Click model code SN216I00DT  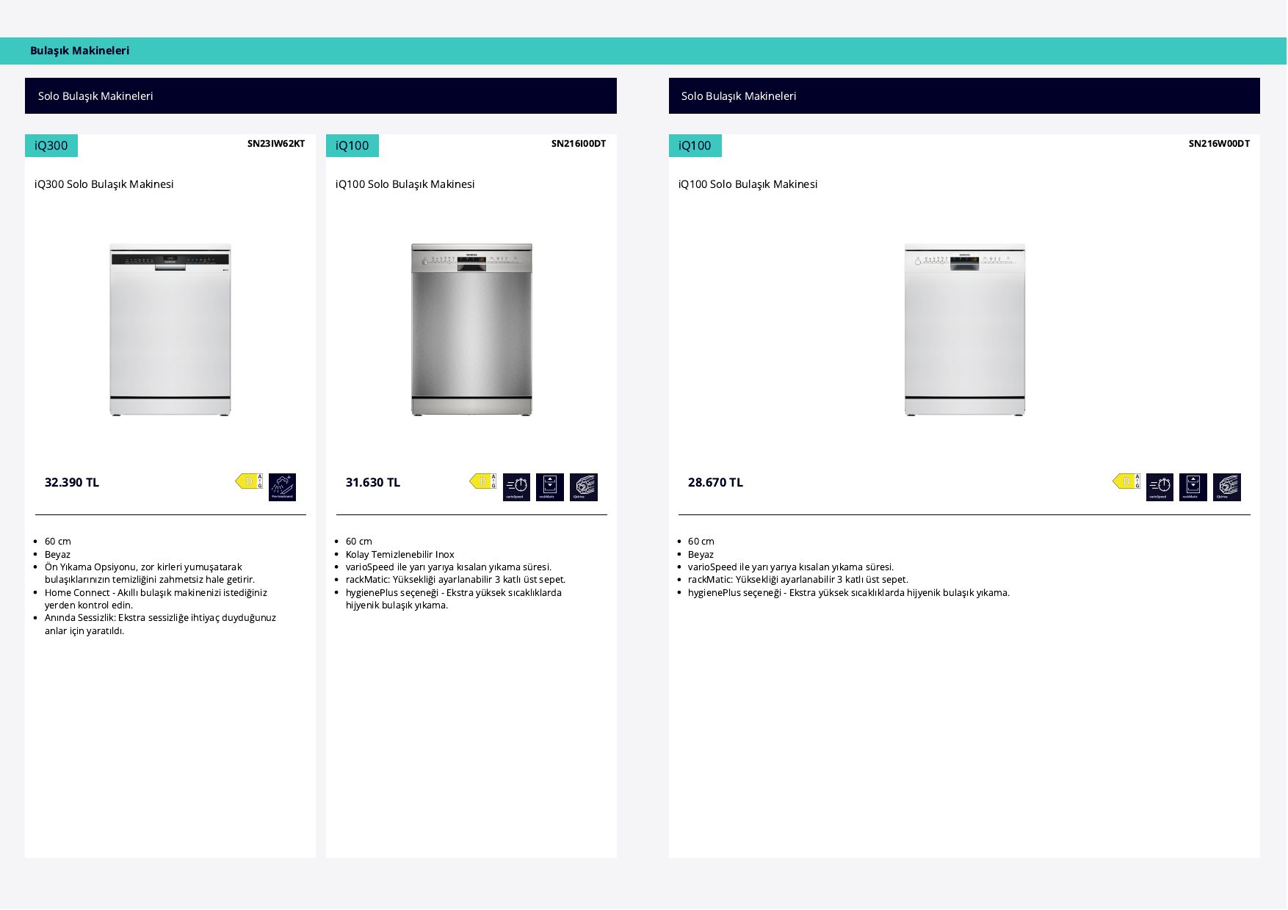click(x=579, y=144)
